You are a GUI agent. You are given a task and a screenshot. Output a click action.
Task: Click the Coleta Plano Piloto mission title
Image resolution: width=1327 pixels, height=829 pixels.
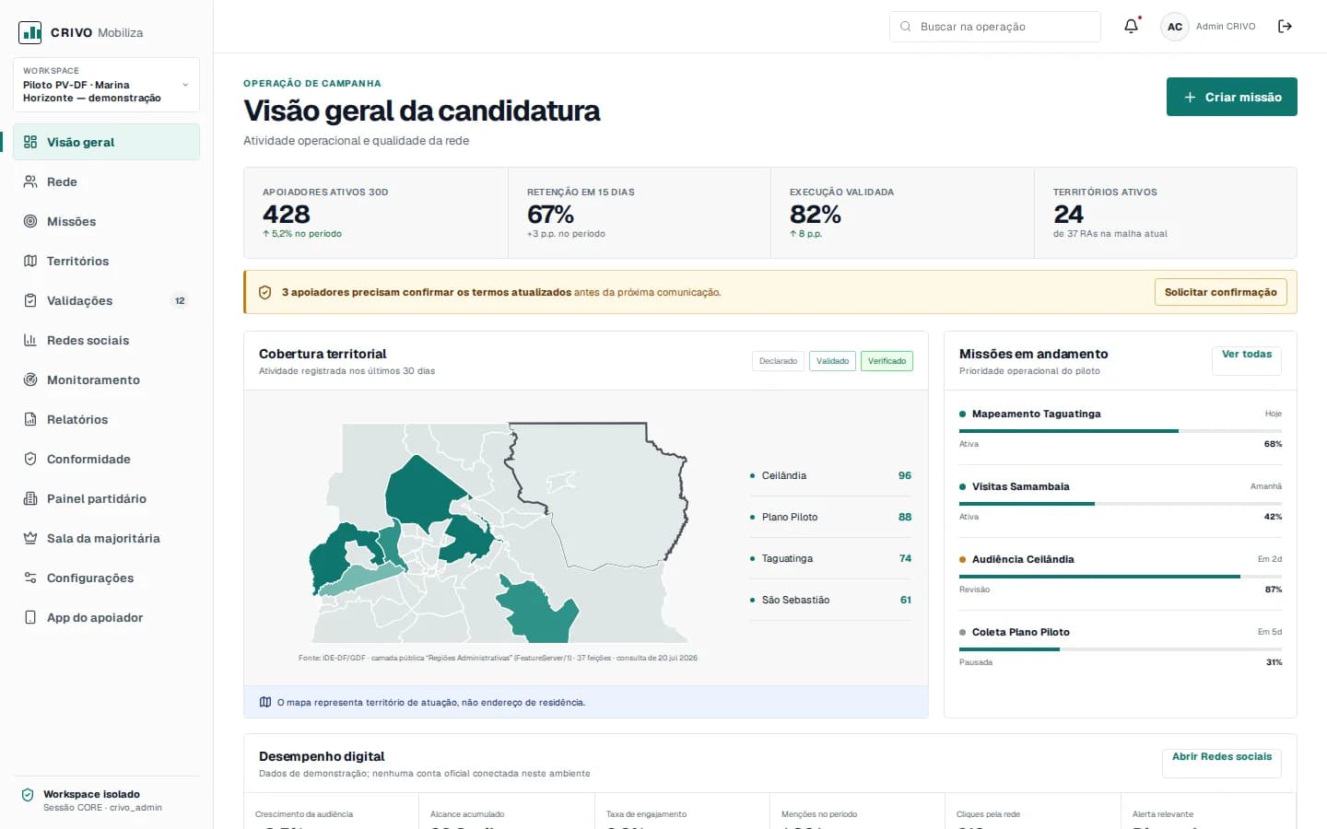(1021, 632)
